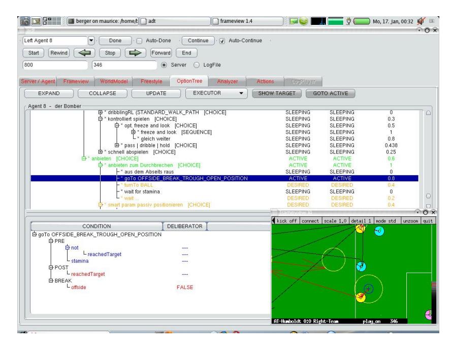The height and width of the screenshot is (348, 452).
Task: Switch to the Actions tab
Action: [x=265, y=82]
